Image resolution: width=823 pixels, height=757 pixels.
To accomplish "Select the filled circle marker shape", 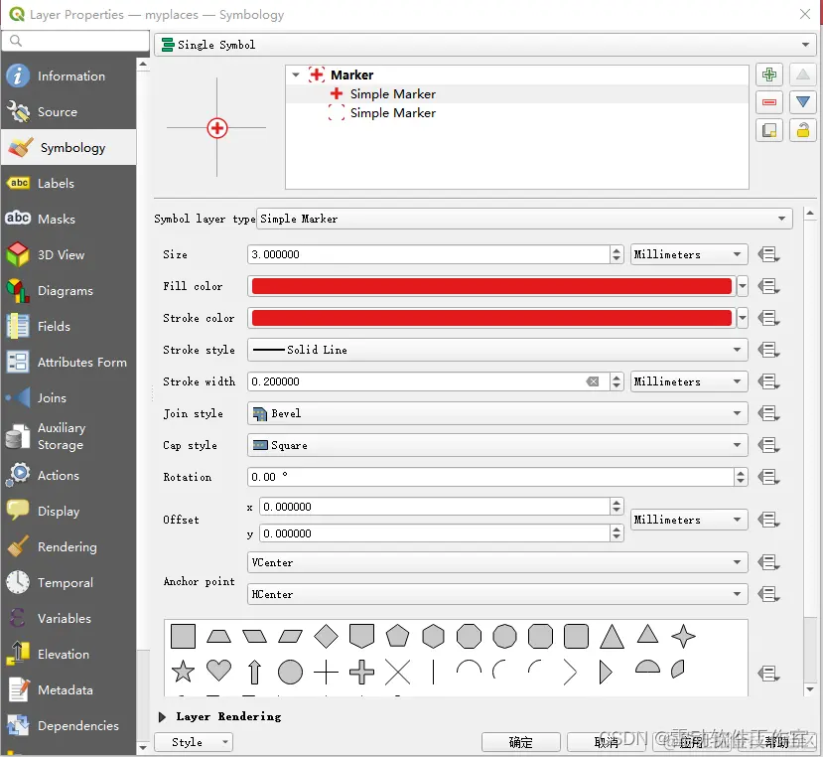I will click(x=290, y=672).
